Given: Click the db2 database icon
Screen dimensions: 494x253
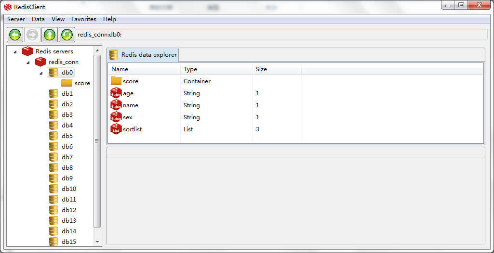Looking at the screenshot, I should [53, 104].
